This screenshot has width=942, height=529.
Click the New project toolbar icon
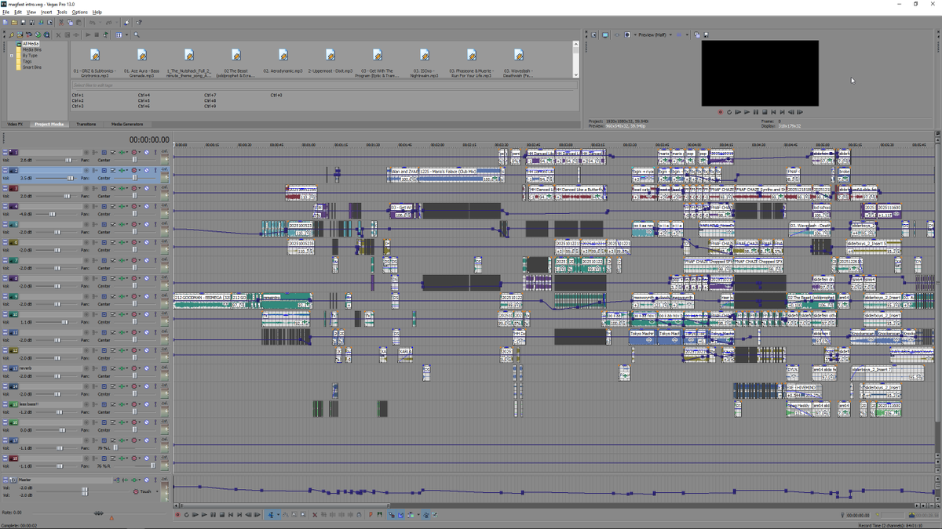click(x=5, y=22)
